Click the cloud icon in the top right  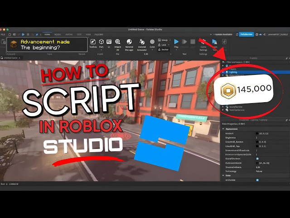(261, 35)
